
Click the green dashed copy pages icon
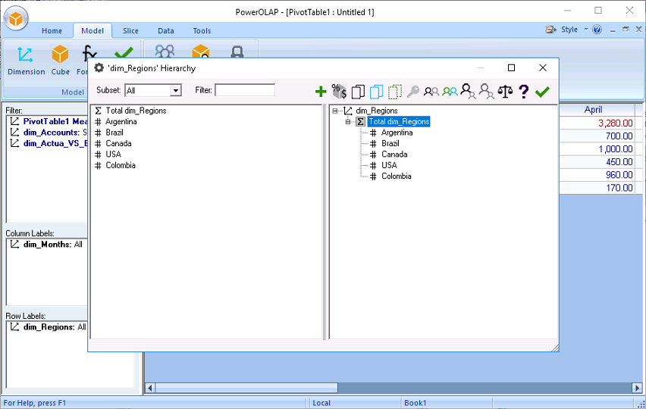coord(395,92)
